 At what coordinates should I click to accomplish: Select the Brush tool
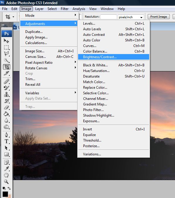coord(6,88)
